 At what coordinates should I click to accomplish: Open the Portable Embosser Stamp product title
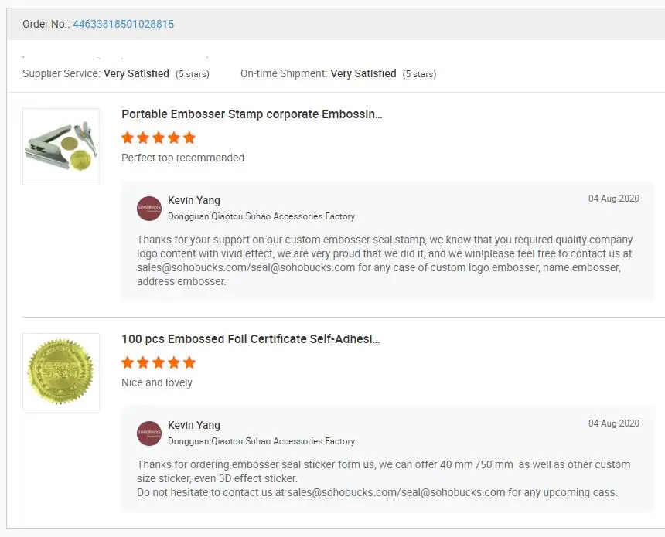(251, 114)
